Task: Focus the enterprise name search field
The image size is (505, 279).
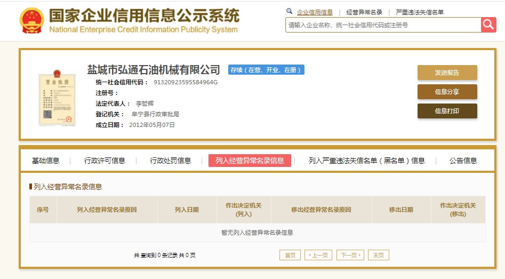Action: pyautogui.click(x=383, y=25)
